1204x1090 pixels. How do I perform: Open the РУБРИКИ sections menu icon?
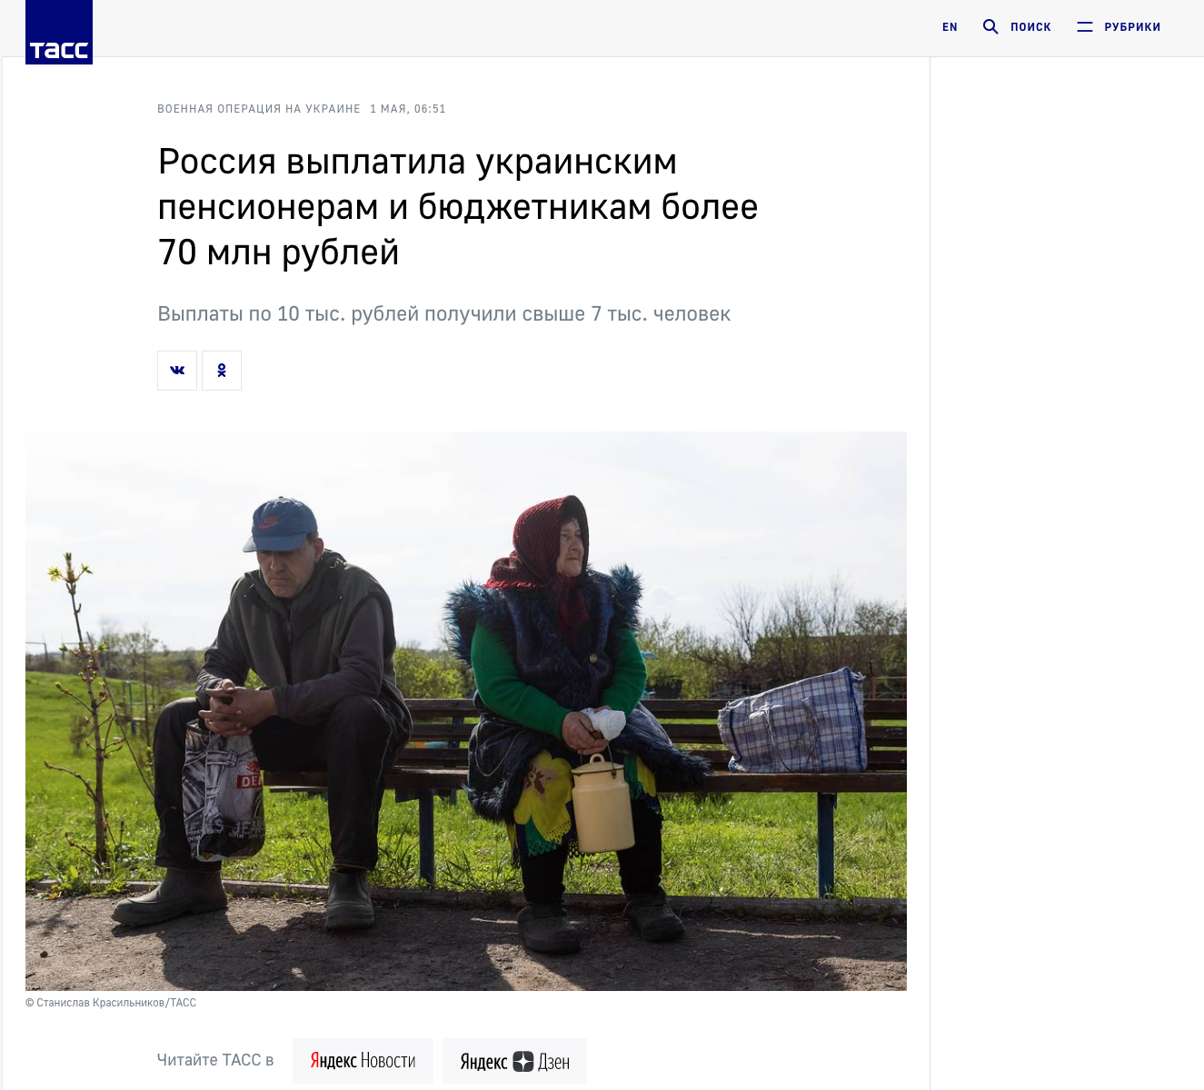click(x=1085, y=27)
